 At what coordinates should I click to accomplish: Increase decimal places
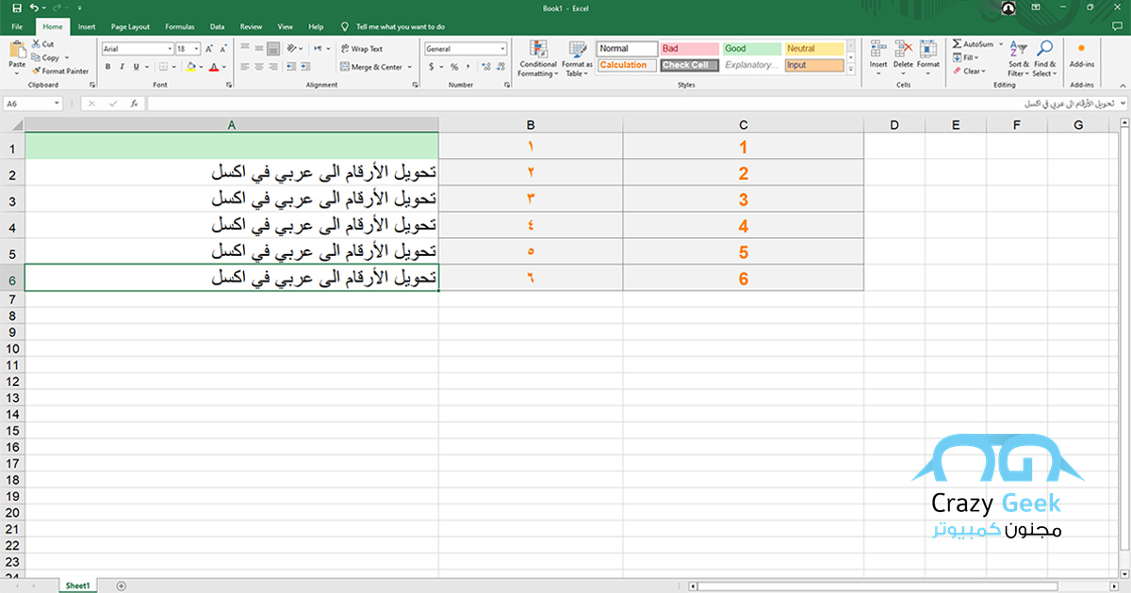click(x=484, y=67)
